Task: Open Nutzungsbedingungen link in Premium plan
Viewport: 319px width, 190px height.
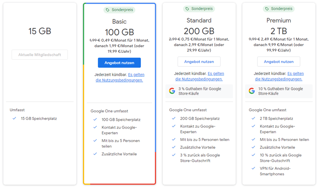Action: [279, 79]
